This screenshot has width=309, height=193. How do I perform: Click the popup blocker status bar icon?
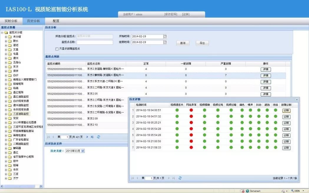[x=243, y=191]
